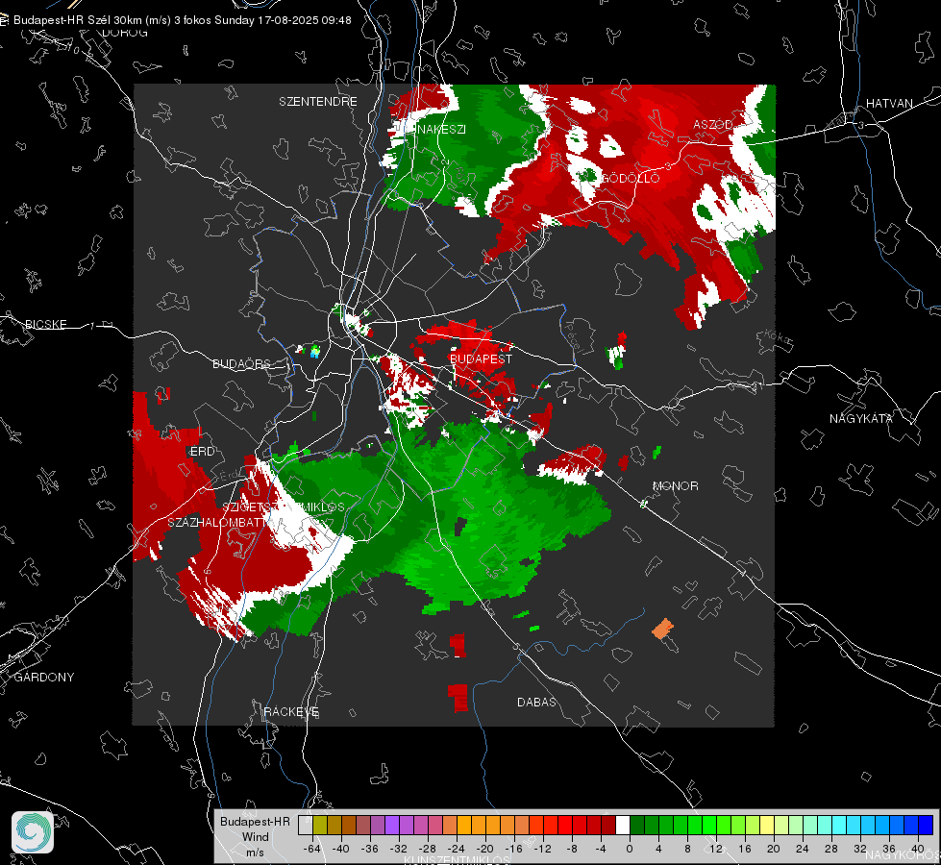Click the BUDAÖRS map label
The width and height of the screenshot is (941, 865).
point(241,364)
